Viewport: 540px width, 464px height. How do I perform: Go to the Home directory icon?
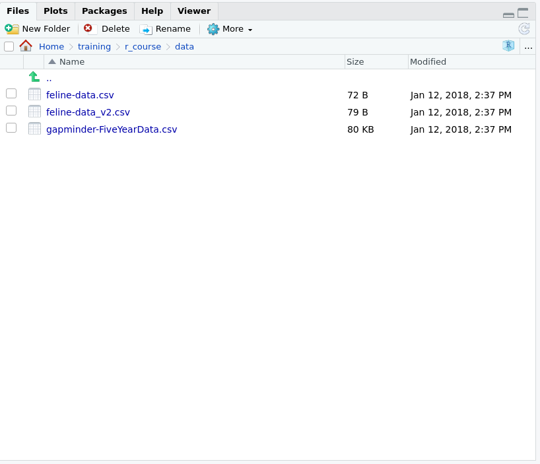coord(26,46)
